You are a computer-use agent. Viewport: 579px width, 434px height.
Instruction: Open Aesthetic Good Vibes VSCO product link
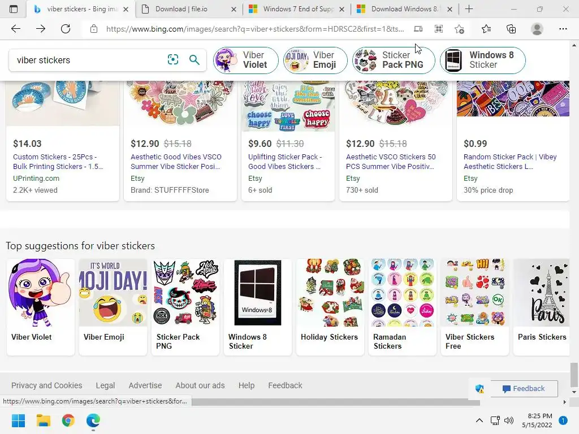(x=176, y=162)
